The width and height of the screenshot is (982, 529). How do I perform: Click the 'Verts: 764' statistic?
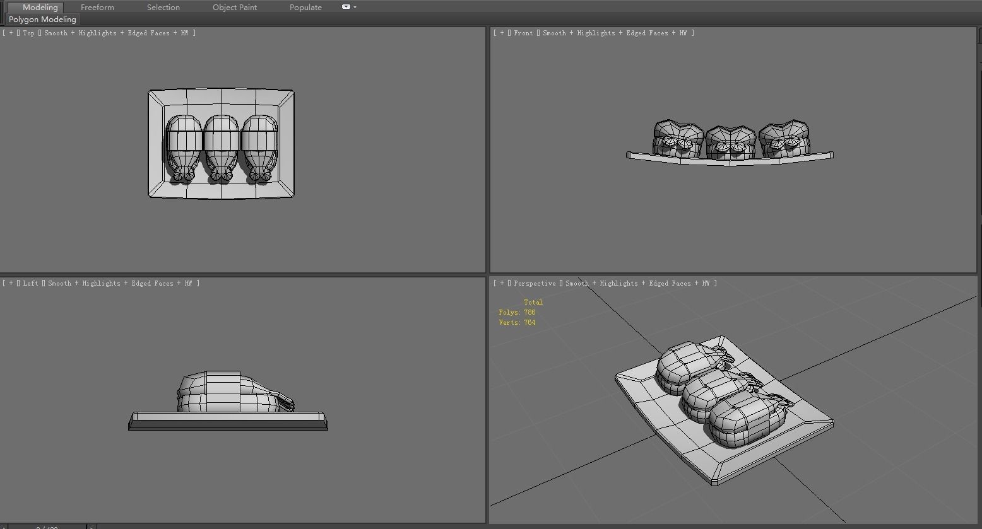[517, 322]
